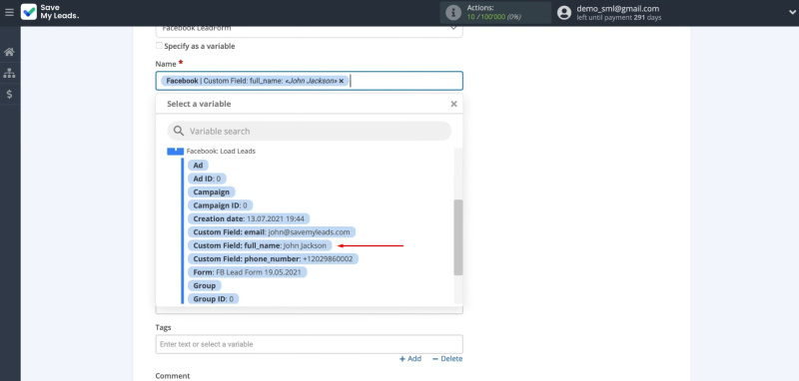
Task: Open the Facebook LeadForm dropdown
Action: pos(309,30)
